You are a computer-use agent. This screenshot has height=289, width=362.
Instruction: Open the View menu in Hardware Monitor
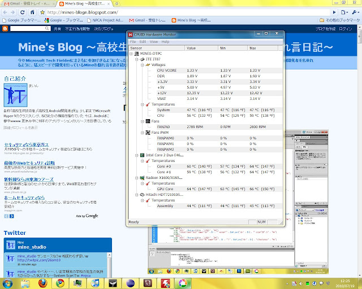point(154,42)
